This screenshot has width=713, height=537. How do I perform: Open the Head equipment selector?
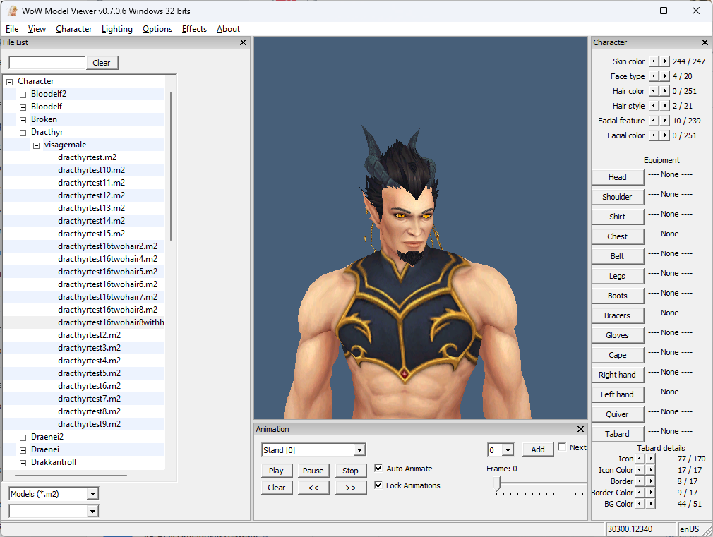618,177
